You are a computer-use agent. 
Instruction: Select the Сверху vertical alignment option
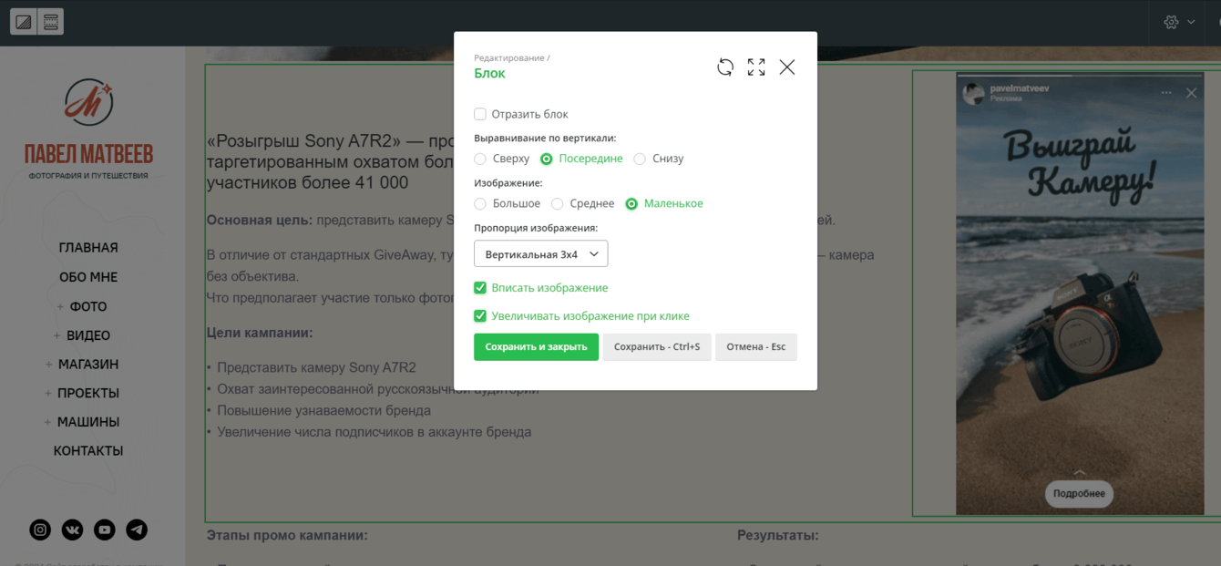coord(480,159)
